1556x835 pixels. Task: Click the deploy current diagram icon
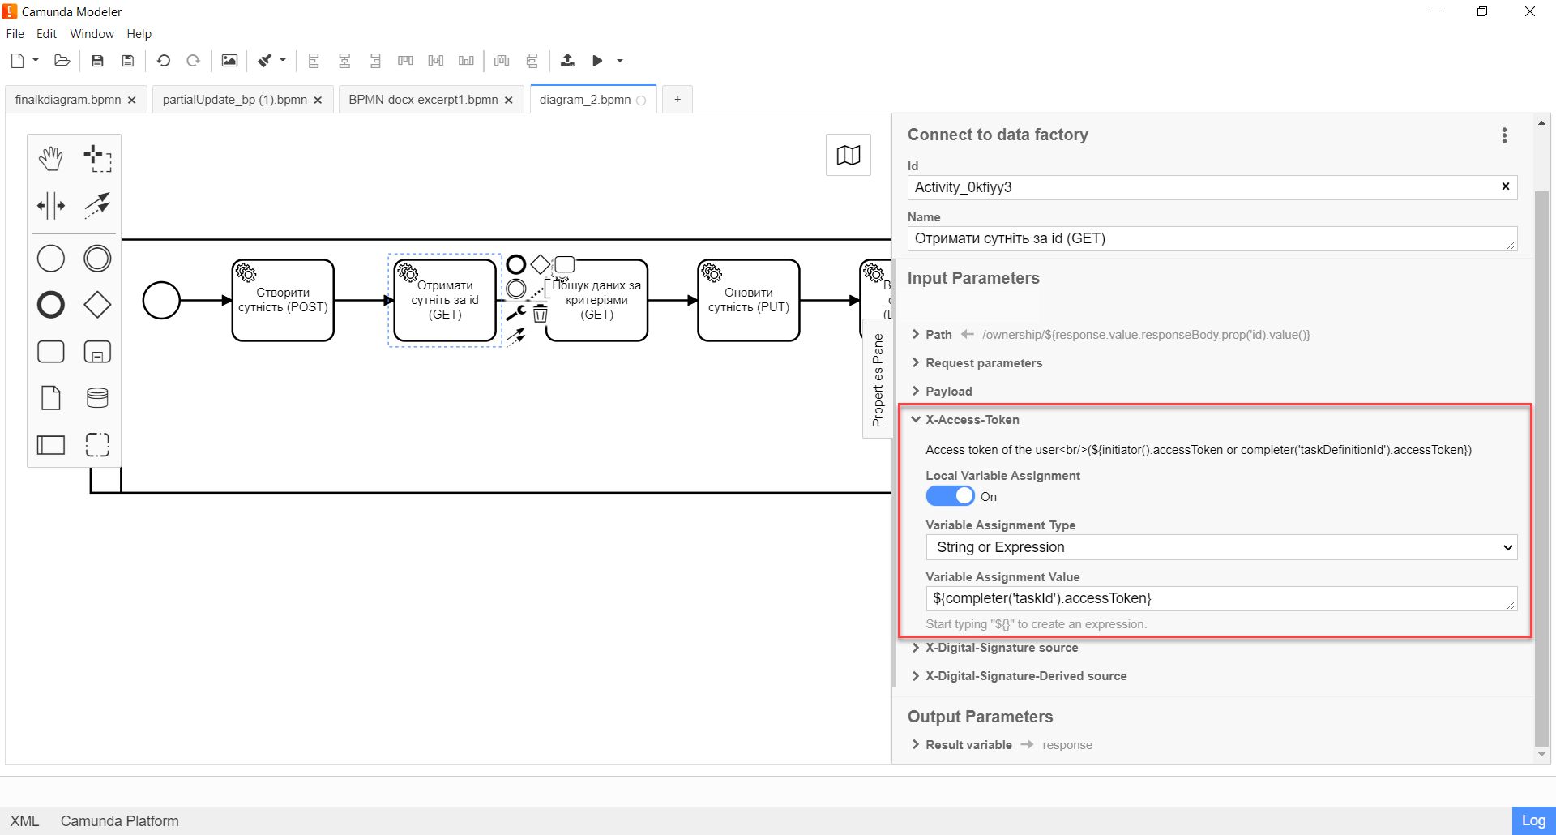tap(567, 61)
